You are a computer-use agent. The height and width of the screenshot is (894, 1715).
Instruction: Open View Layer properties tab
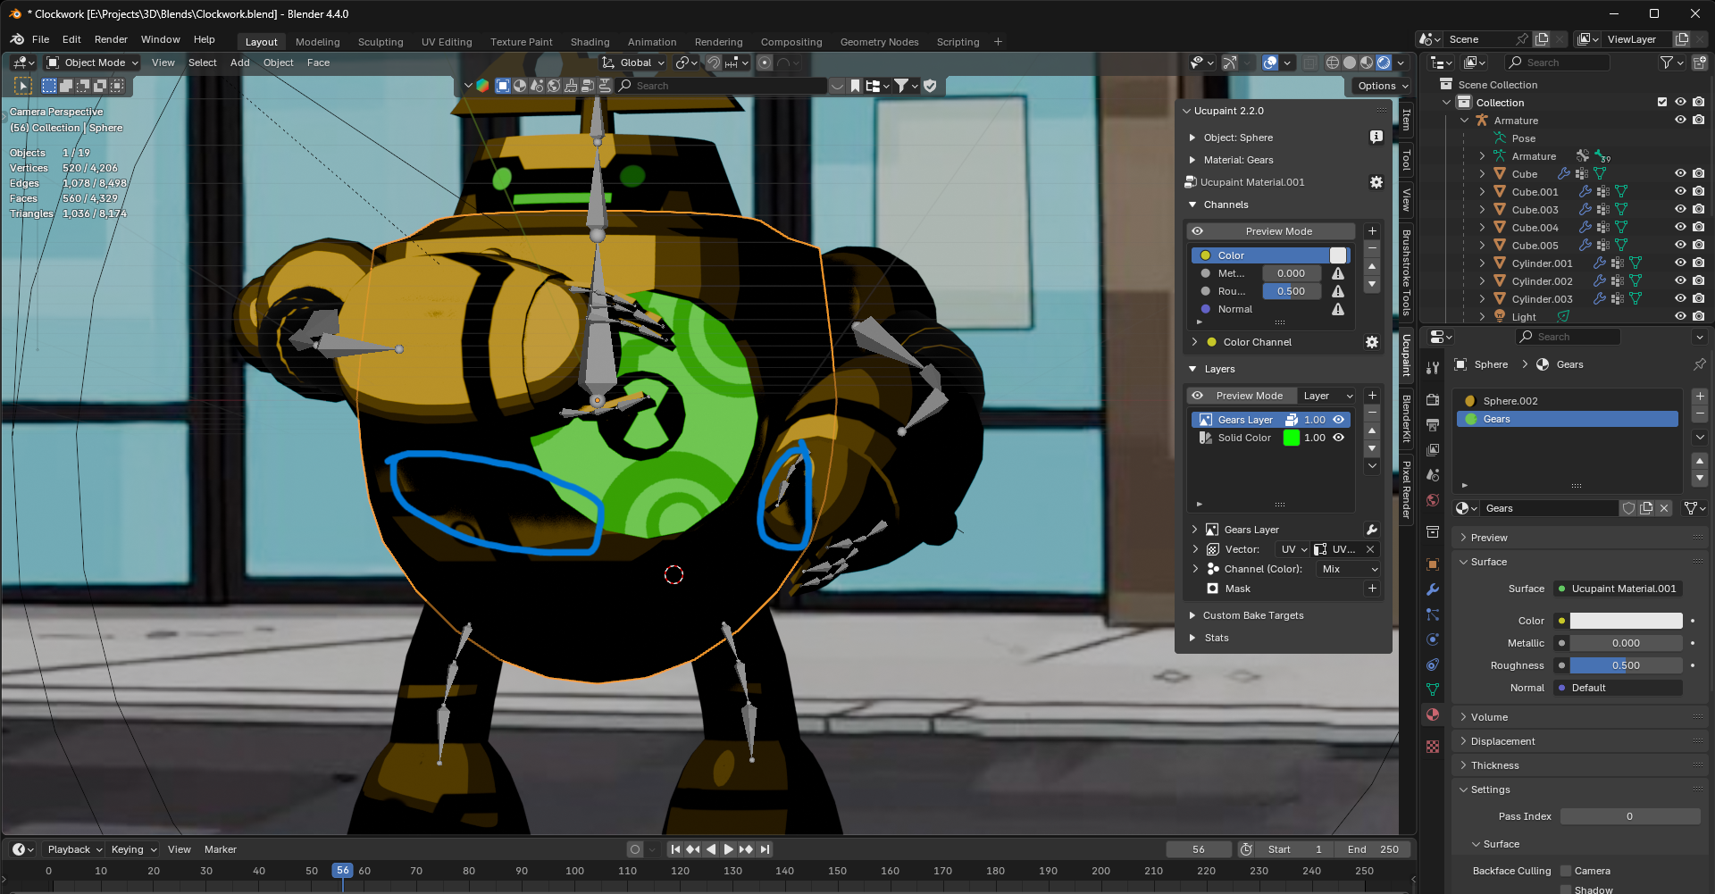1433,450
